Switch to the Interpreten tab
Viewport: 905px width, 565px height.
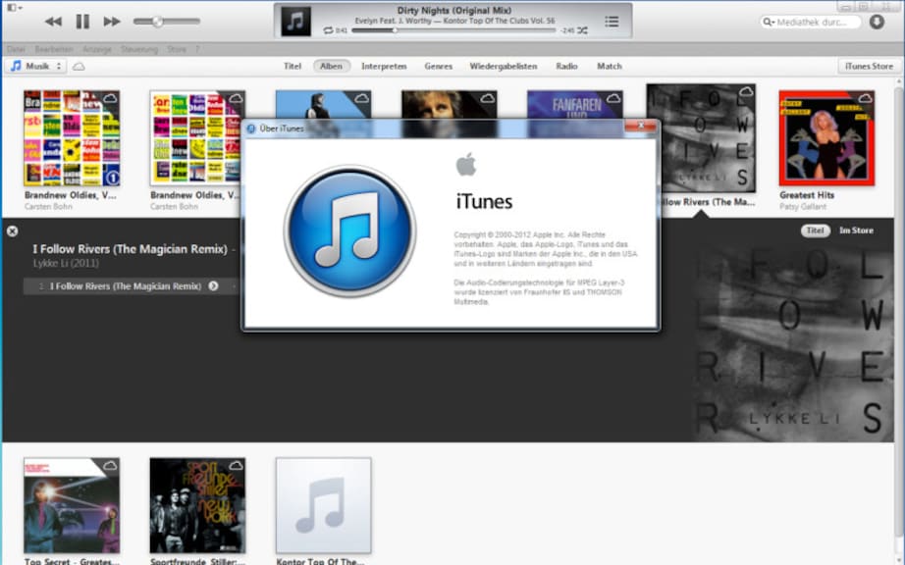pos(384,67)
